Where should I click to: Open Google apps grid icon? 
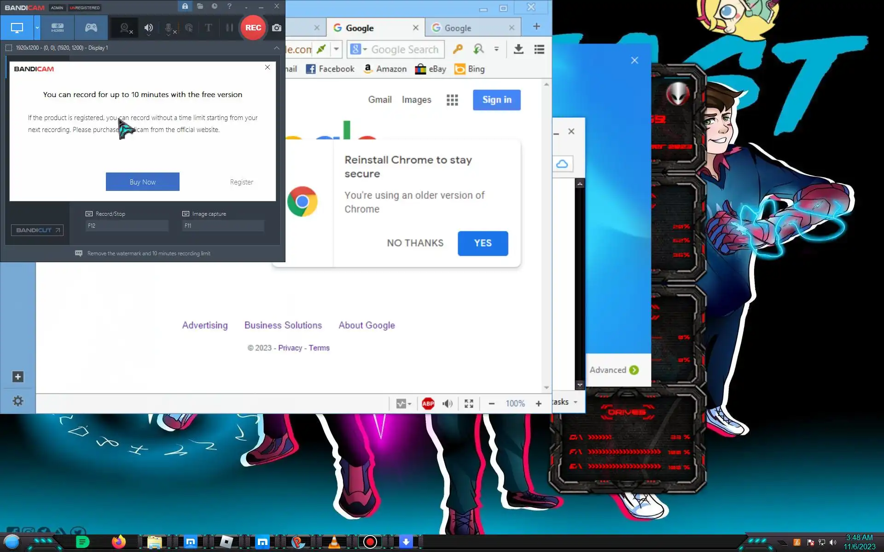452,100
